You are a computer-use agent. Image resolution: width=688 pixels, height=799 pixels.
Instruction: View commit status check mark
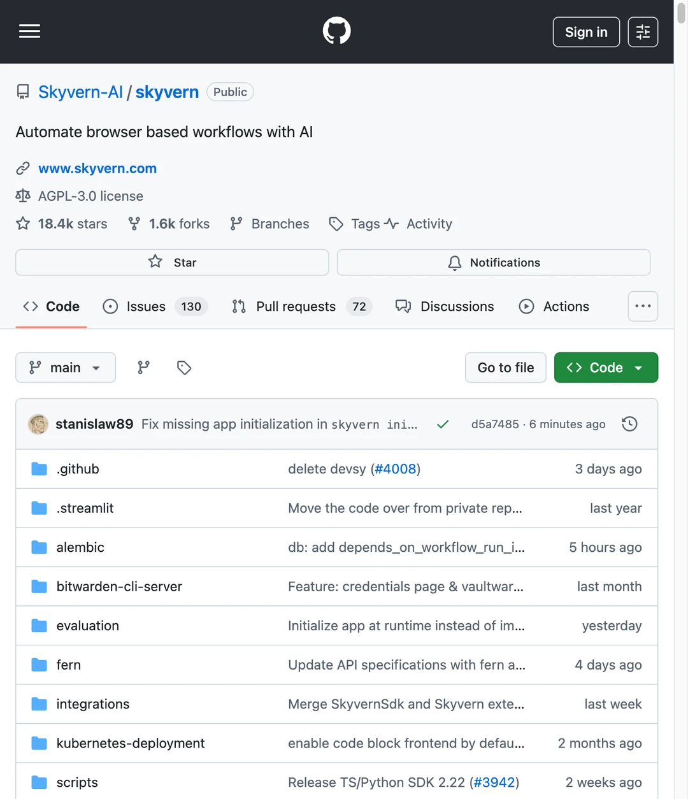pyautogui.click(x=443, y=424)
